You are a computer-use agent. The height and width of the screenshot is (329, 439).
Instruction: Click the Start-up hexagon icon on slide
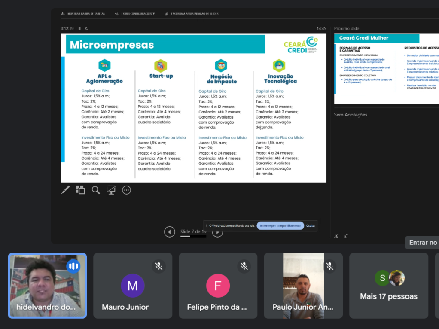(x=160, y=66)
